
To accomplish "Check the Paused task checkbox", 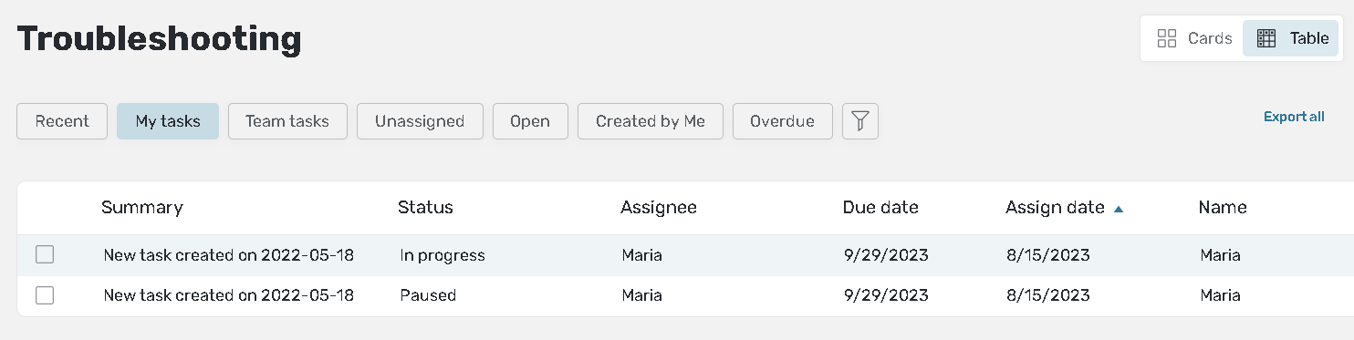I will click(45, 295).
